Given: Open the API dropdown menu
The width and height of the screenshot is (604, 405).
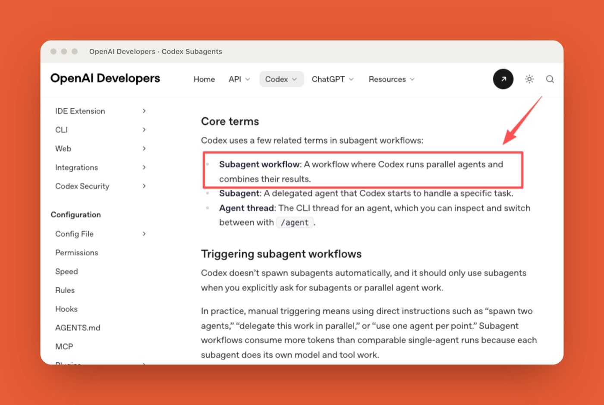Looking at the screenshot, I should coord(239,79).
